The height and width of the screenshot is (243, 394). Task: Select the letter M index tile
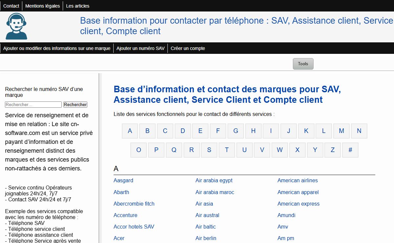click(341, 131)
